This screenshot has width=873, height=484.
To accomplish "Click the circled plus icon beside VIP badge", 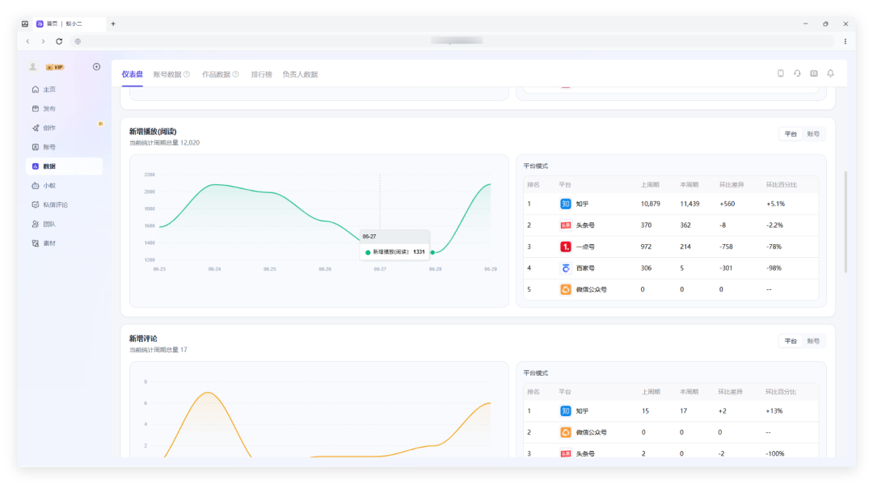I will 96,67.
